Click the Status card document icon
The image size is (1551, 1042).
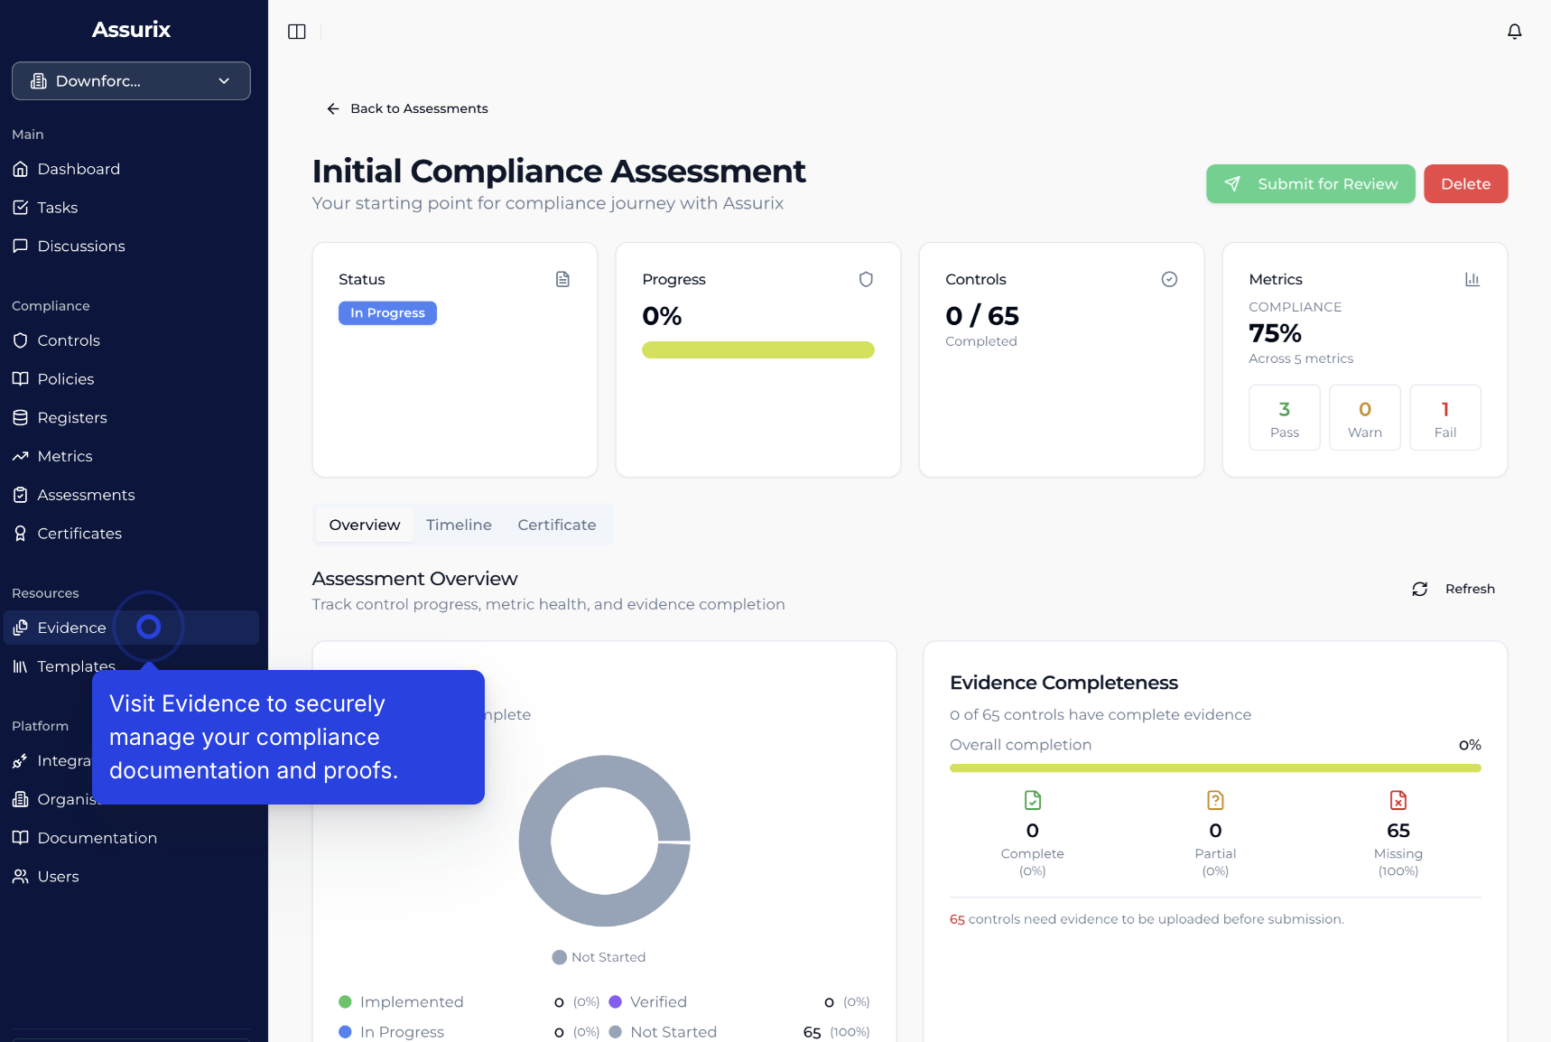(x=562, y=279)
